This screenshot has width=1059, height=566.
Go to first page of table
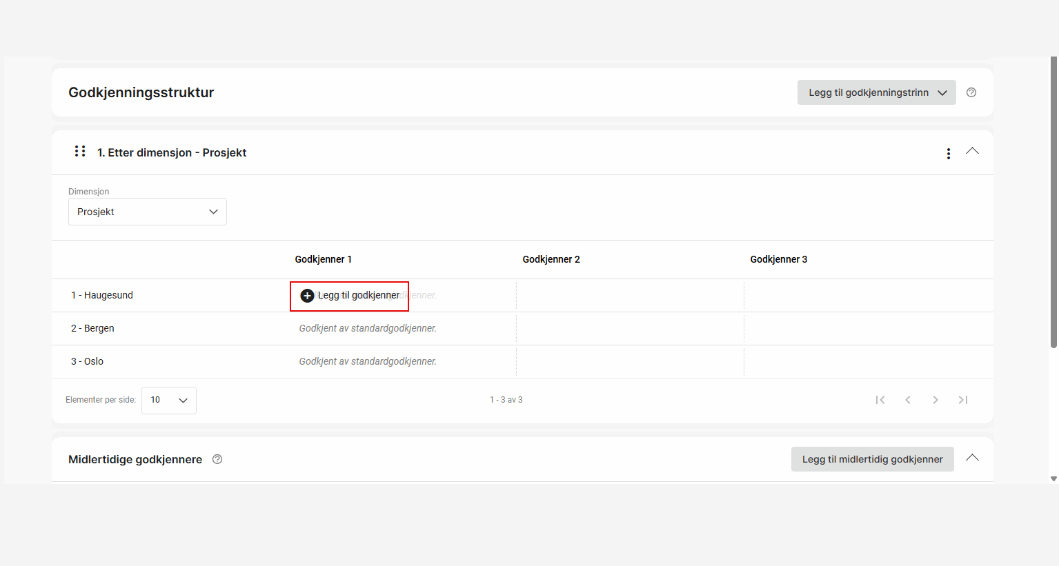(x=880, y=400)
